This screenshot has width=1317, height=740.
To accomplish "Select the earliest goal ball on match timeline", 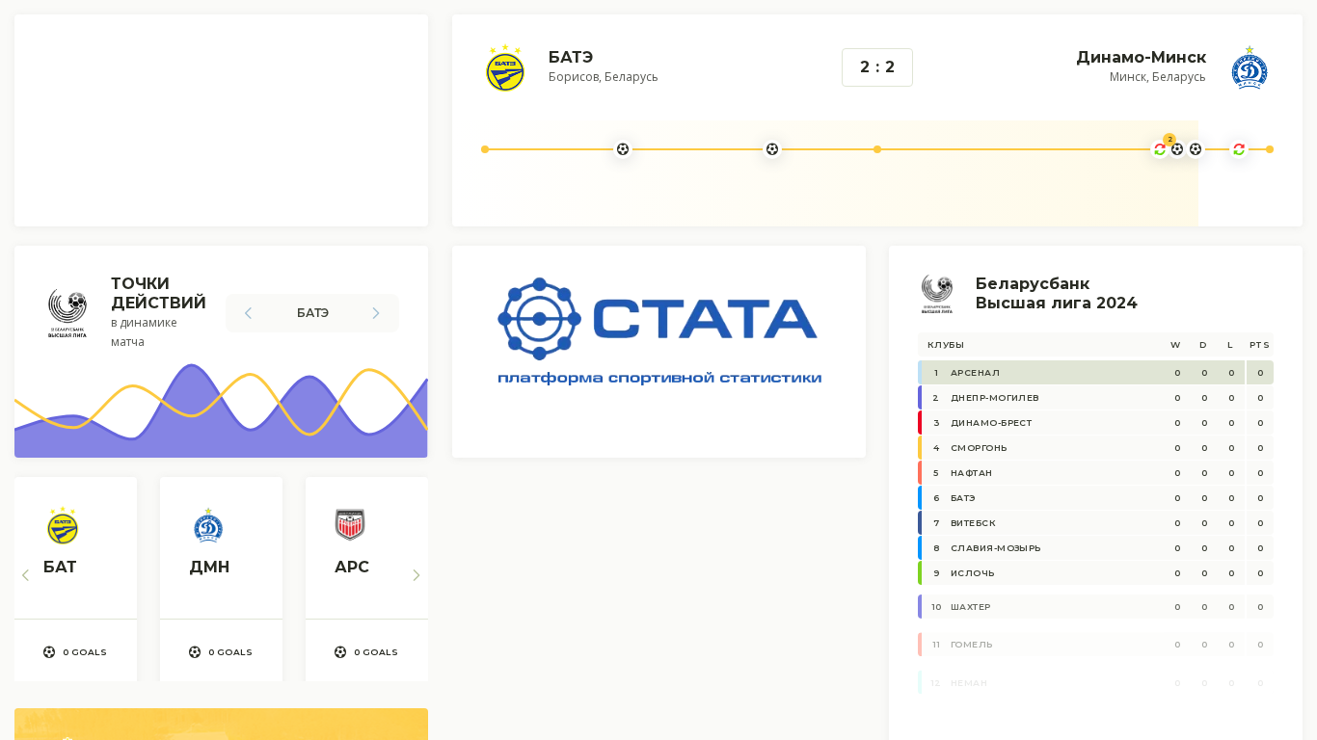I will pos(623,149).
